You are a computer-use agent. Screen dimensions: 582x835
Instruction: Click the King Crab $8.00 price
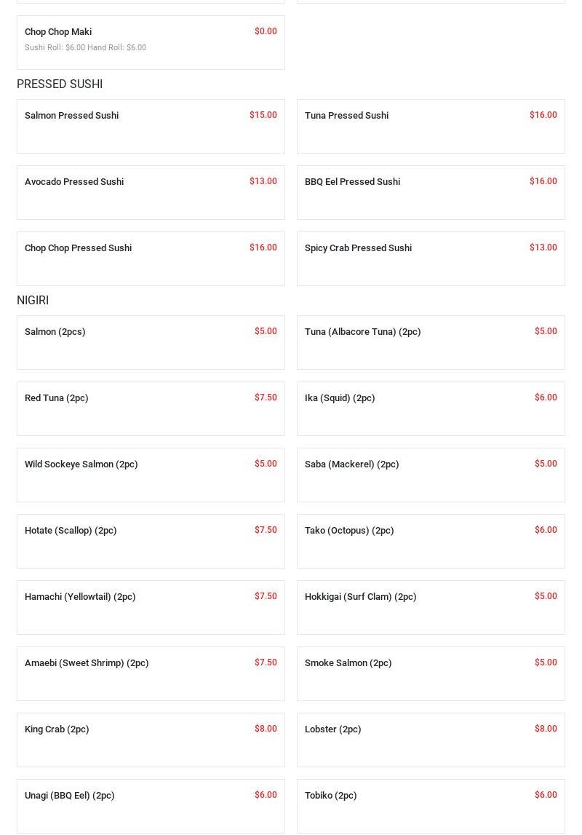266,729
